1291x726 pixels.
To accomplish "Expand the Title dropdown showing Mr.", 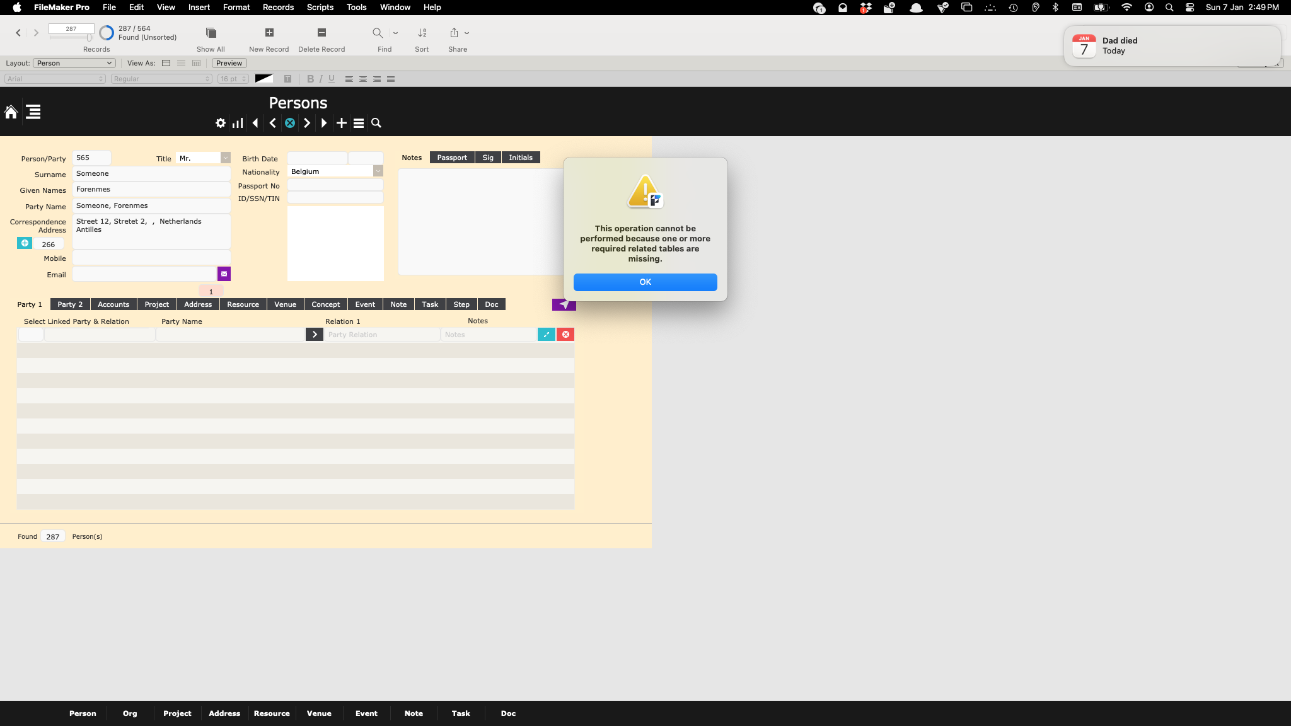I will tap(226, 158).
